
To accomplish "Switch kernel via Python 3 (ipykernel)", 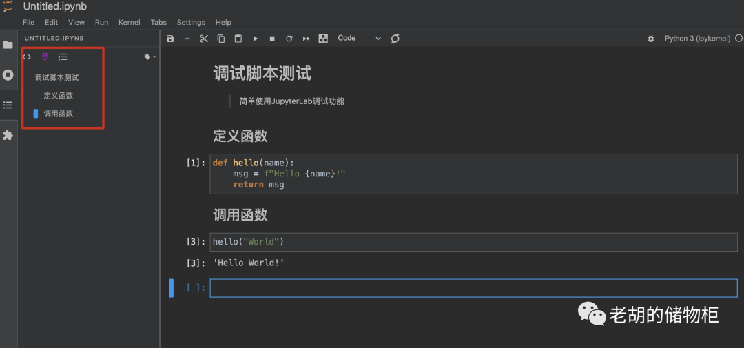I will 697,39.
